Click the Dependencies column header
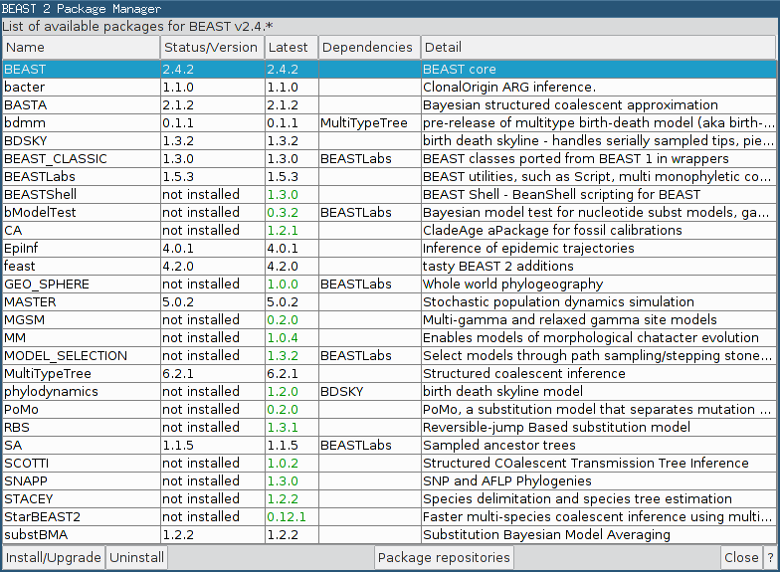 click(369, 48)
